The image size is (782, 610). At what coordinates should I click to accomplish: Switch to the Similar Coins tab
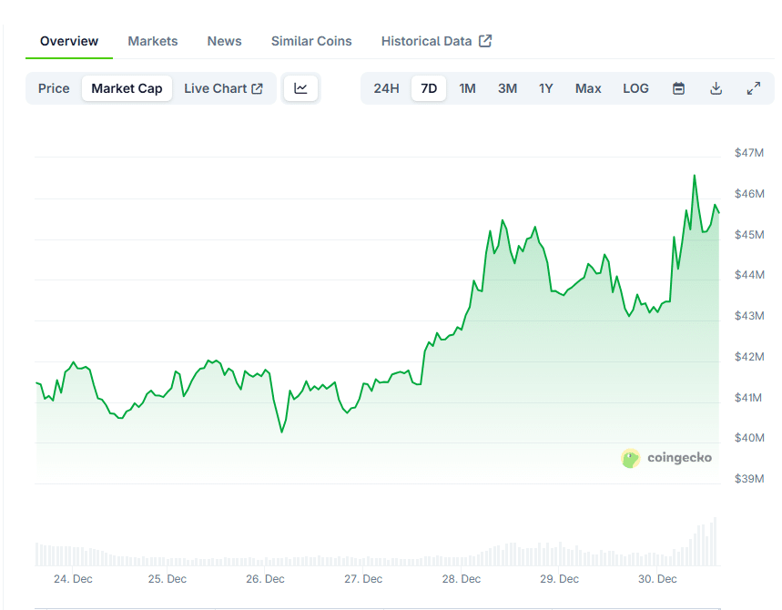point(311,41)
